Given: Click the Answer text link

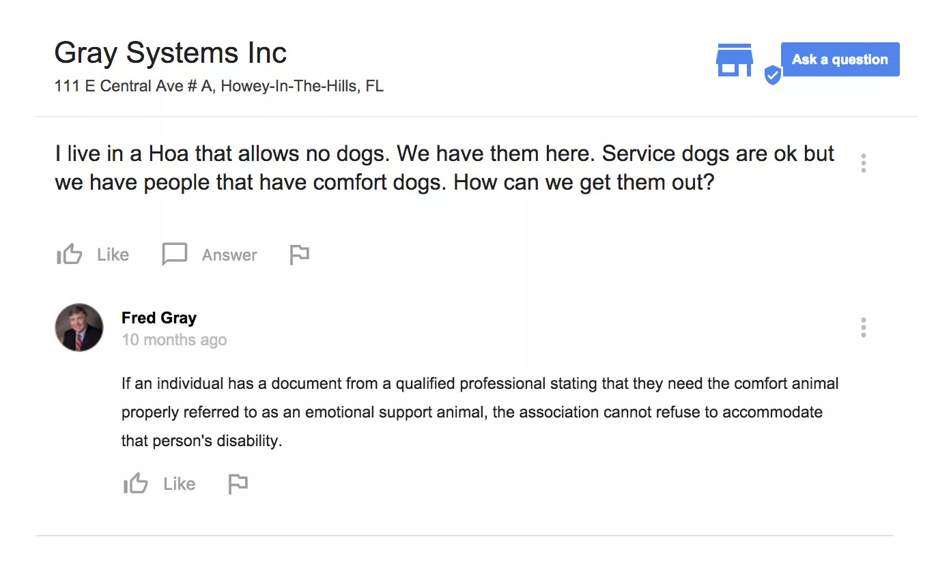Looking at the screenshot, I should click(x=229, y=255).
